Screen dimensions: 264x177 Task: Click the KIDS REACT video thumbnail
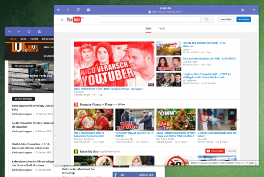169,64
